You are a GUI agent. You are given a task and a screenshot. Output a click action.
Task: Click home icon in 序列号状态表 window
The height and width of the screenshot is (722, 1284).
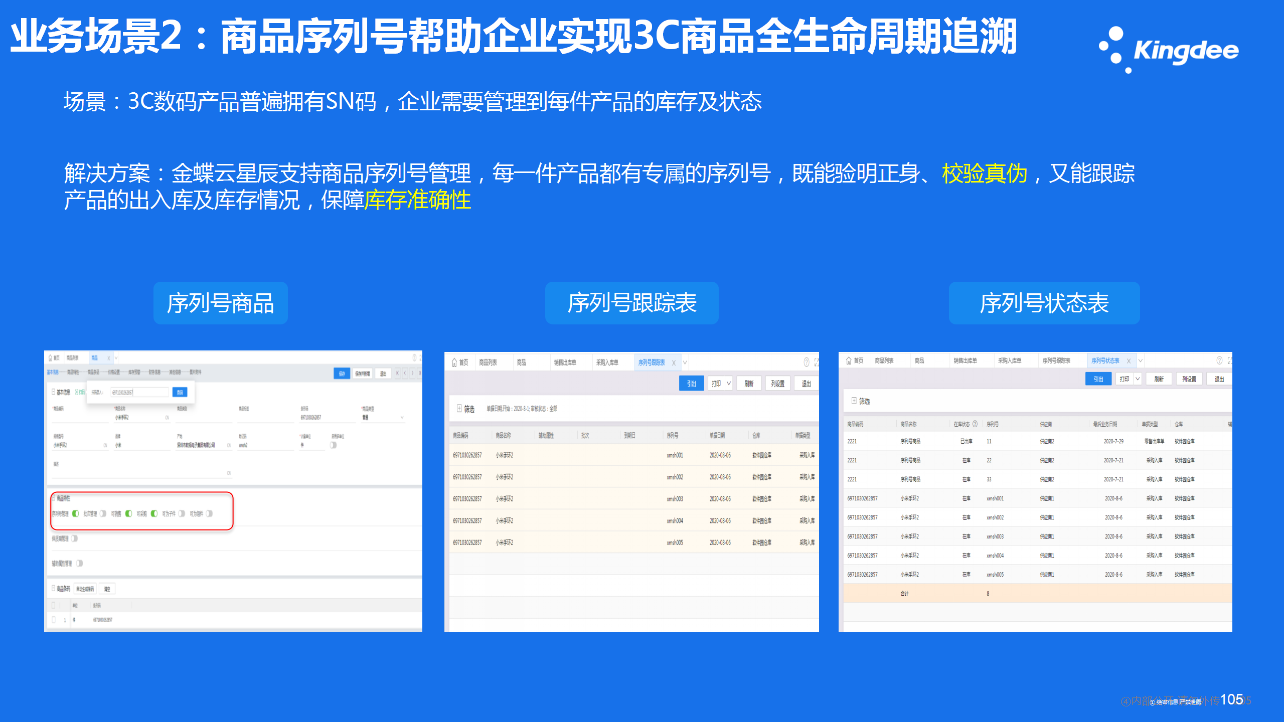849,360
